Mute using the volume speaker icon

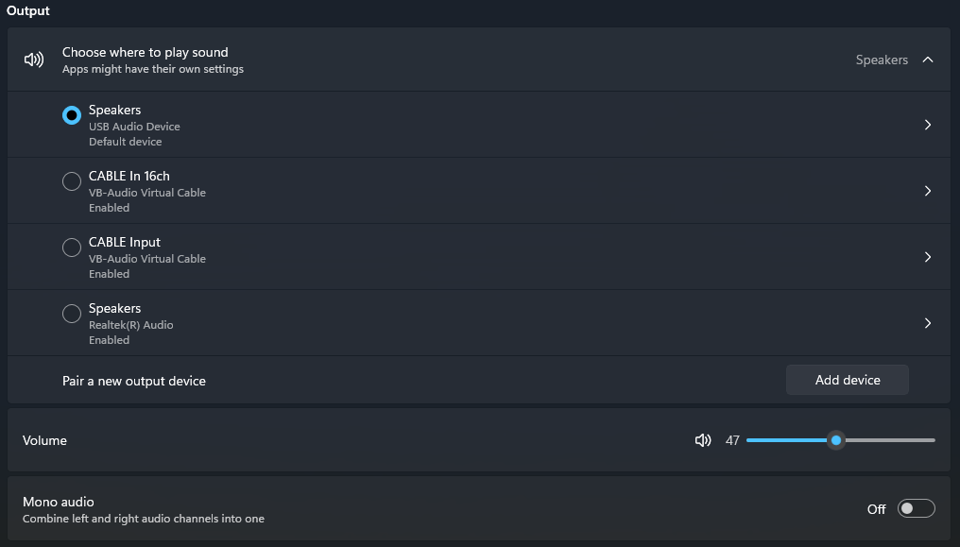pyautogui.click(x=702, y=440)
